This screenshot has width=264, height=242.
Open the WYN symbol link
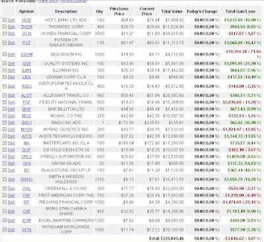coord(26,229)
